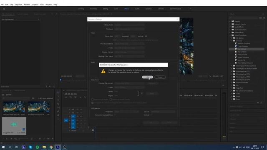
Task: Open the Pixel Aspect Ratio dropdown
Action: click(x=129, y=44)
